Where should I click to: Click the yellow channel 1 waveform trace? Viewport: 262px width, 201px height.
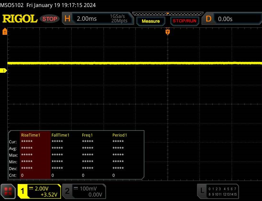point(135,63)
